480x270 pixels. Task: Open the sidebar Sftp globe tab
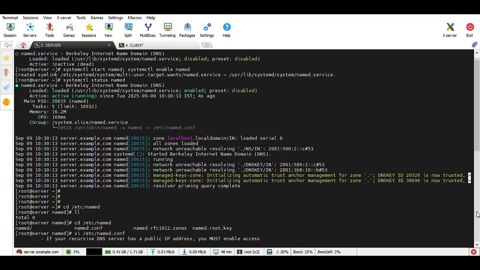[x=6, y=102]
